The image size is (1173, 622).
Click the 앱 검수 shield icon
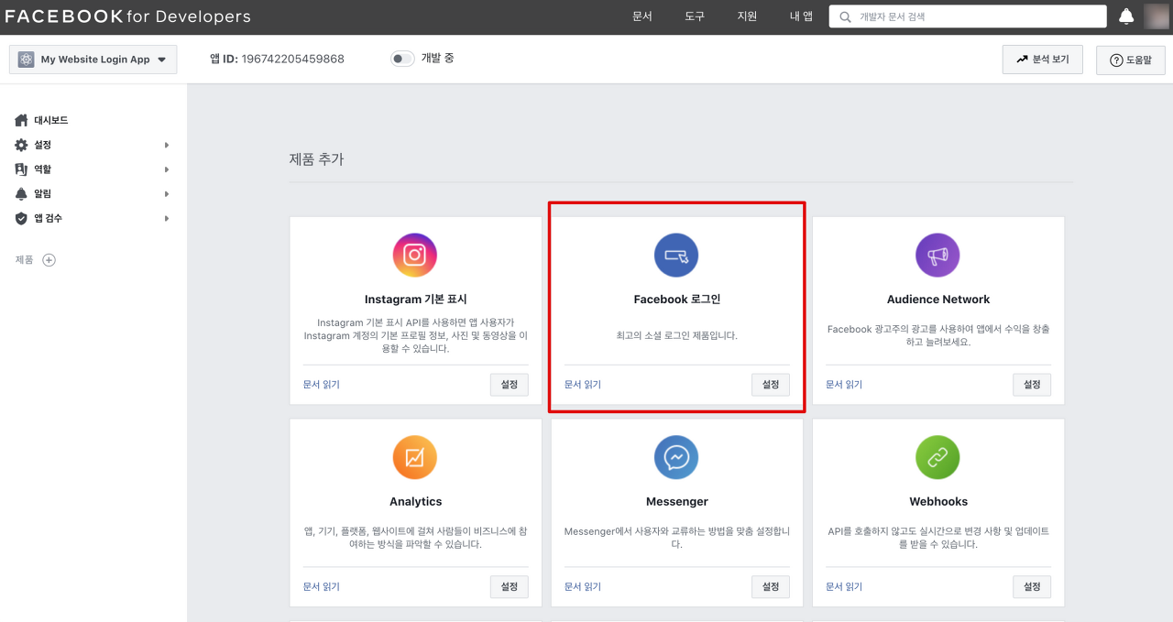[x=22, y=218]
